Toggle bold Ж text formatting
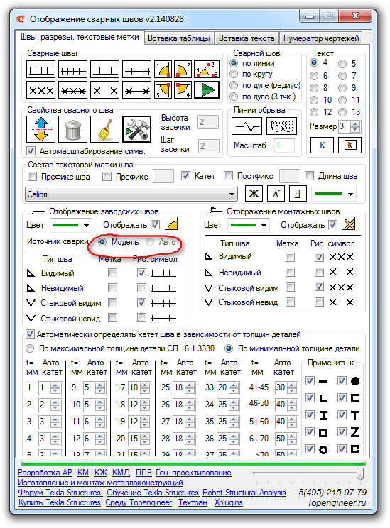This screenshot has height=528, width=390. pos(254,193)
